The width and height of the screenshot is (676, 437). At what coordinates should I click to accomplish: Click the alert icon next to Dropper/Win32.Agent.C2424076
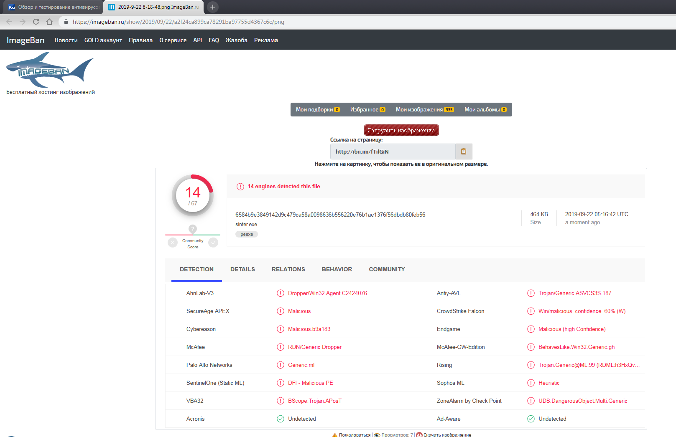click(x=281, y=293)
